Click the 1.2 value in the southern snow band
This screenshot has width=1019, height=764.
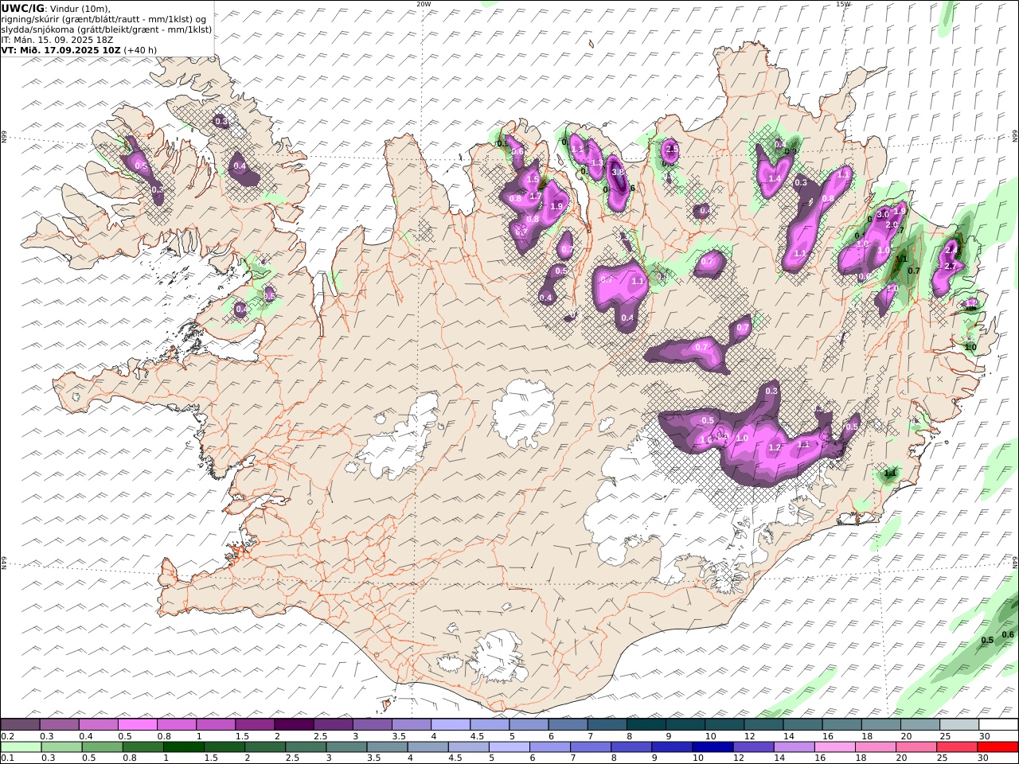[x=774, y=448]
